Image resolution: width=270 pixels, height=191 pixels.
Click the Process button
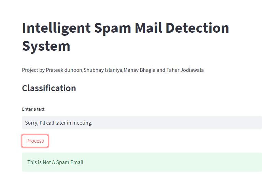click(35, 141)
